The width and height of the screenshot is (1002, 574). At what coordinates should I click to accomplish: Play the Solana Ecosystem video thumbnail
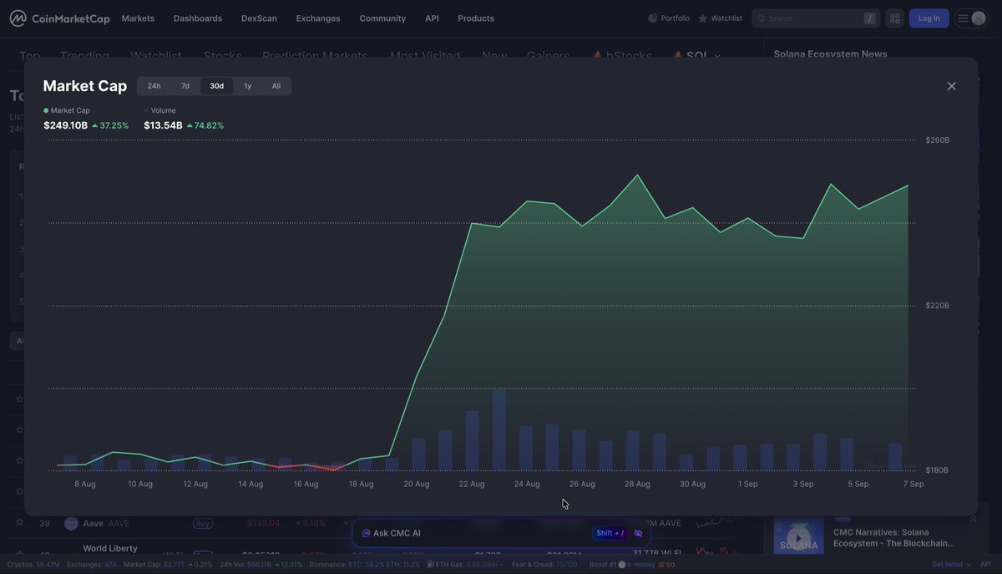point(798,536)
